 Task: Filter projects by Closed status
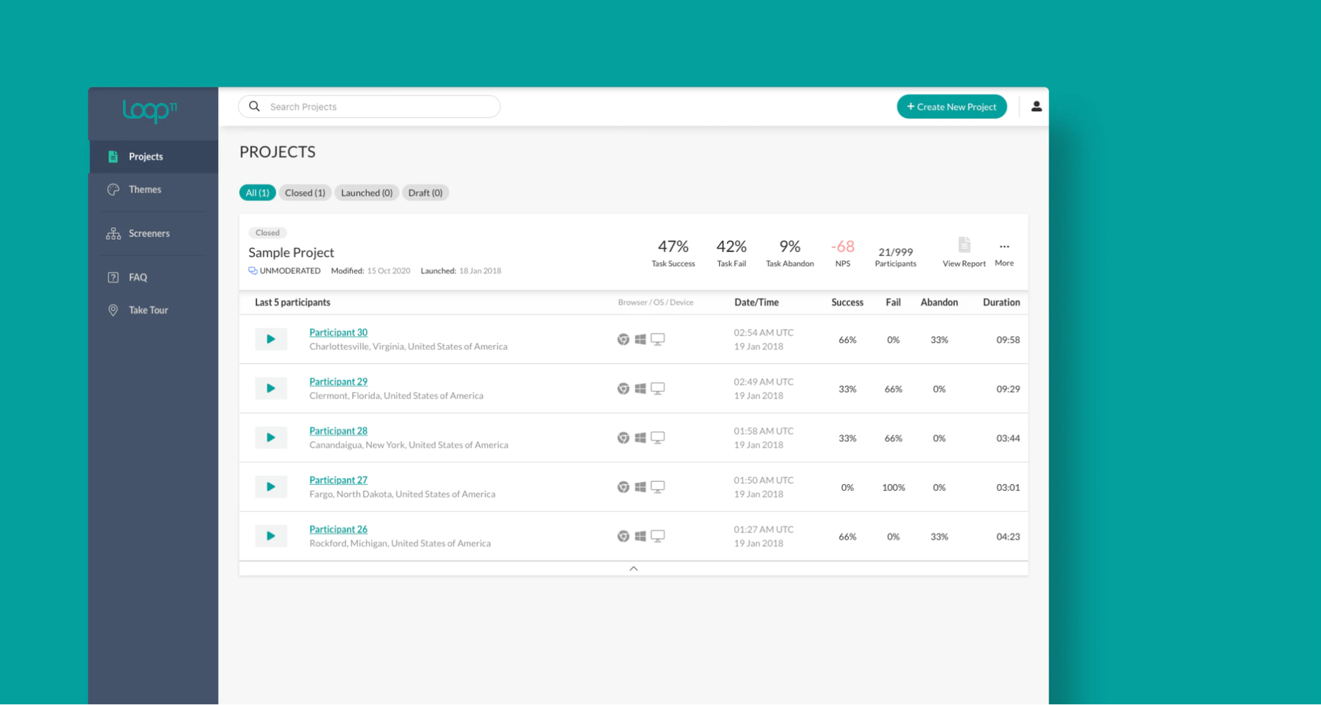pos(305,192)
